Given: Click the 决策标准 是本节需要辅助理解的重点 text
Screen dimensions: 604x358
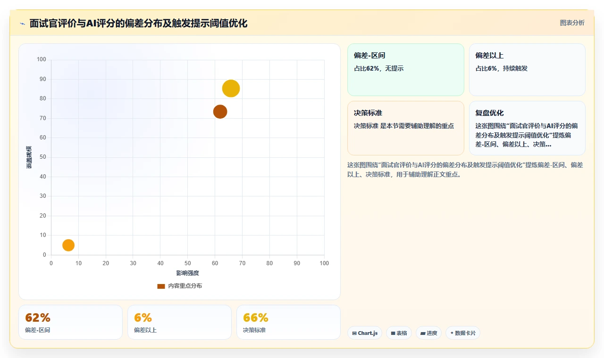Looking at the screenshot, I should tap(404, 126).
